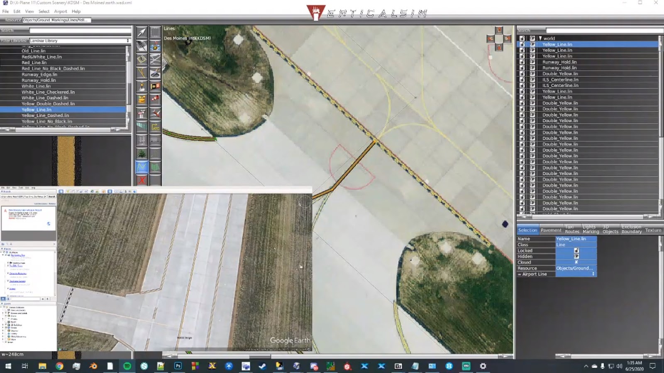Screen dimensions: 664x373
Task: Open Blender from the taskbar
Action: 93,366
